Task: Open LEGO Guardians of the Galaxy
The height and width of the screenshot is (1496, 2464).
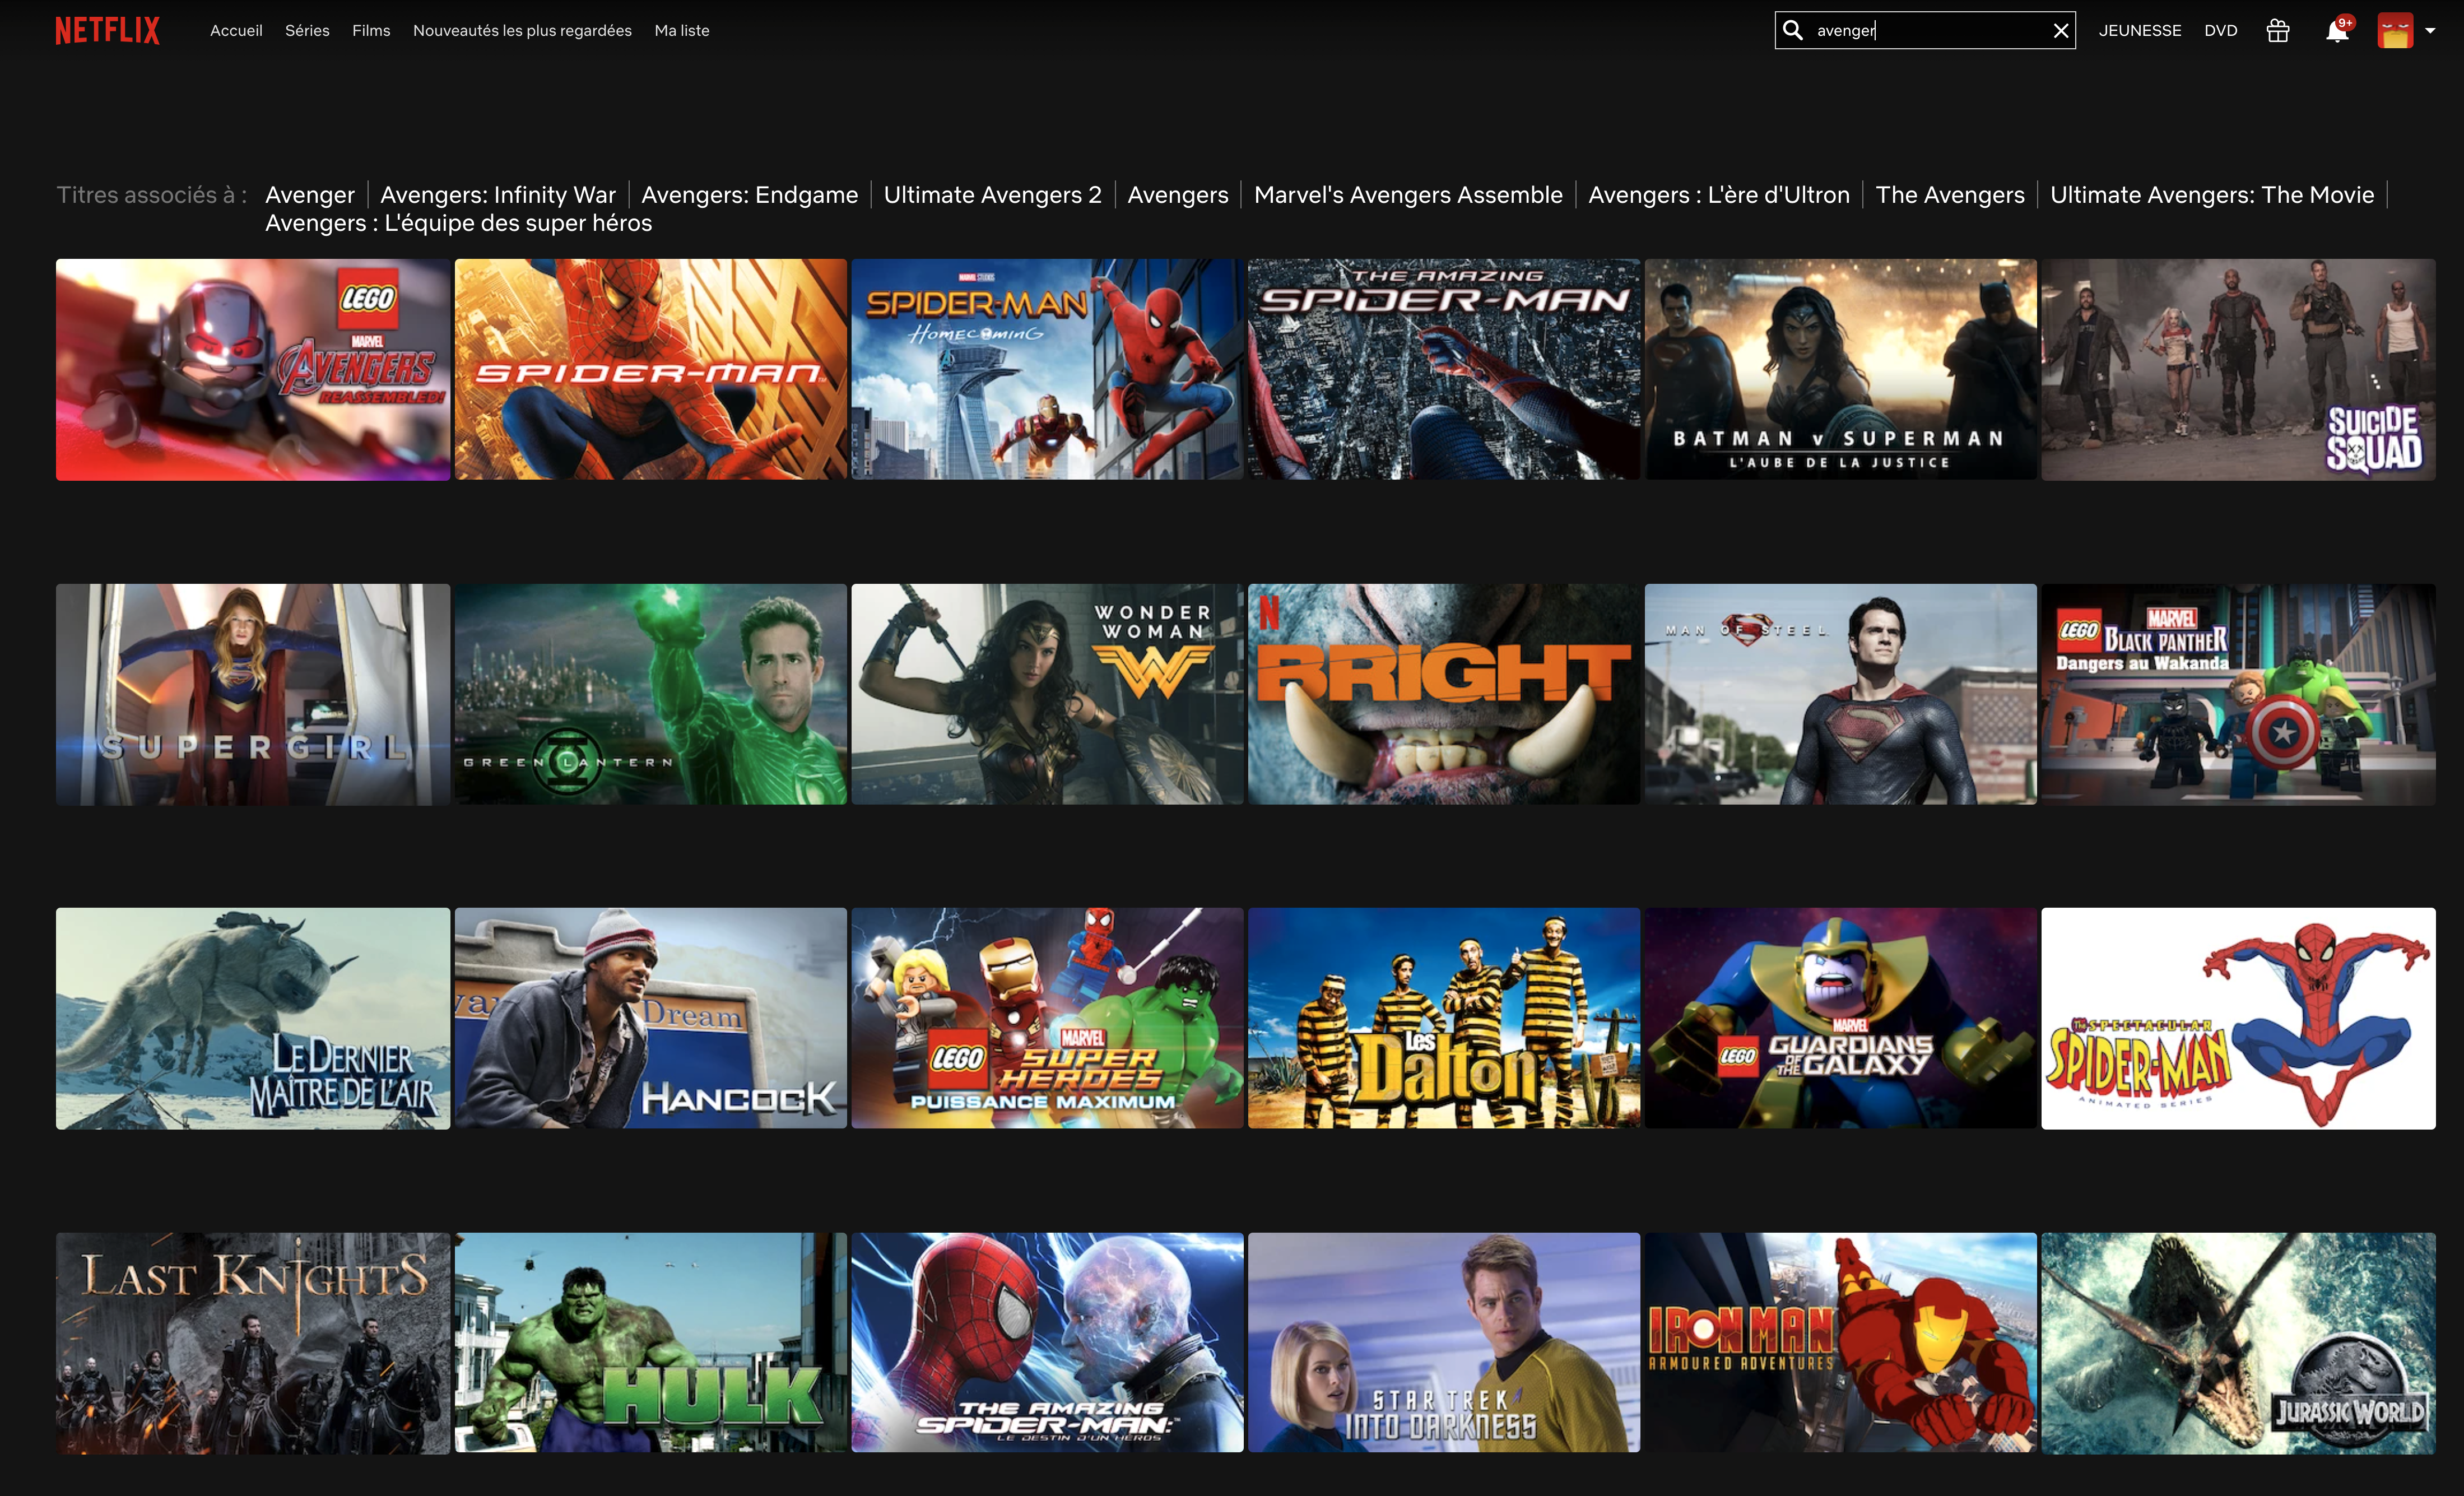Action: [x=1841, y=1018]
